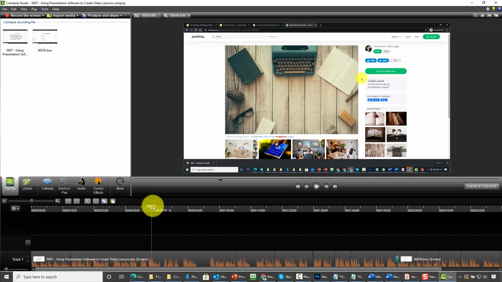This screenshot has width=502, height=282.
Task: Open the View menu
Action: pos(24,9)
